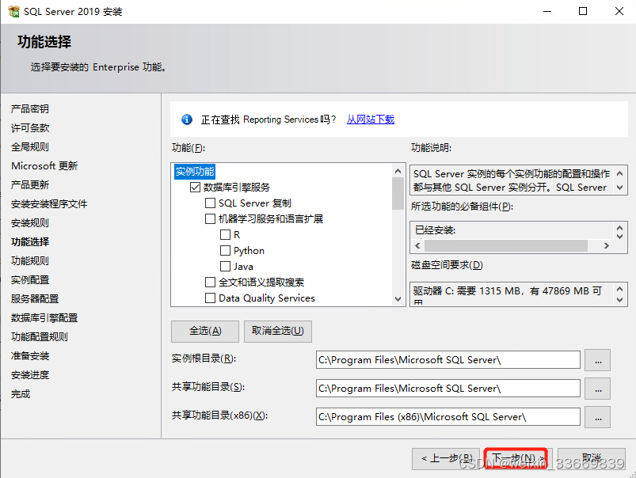The image size is (636, 478).
Task: Click the disk space box scroll-up arrow
Action: click(x=620, y=289)
